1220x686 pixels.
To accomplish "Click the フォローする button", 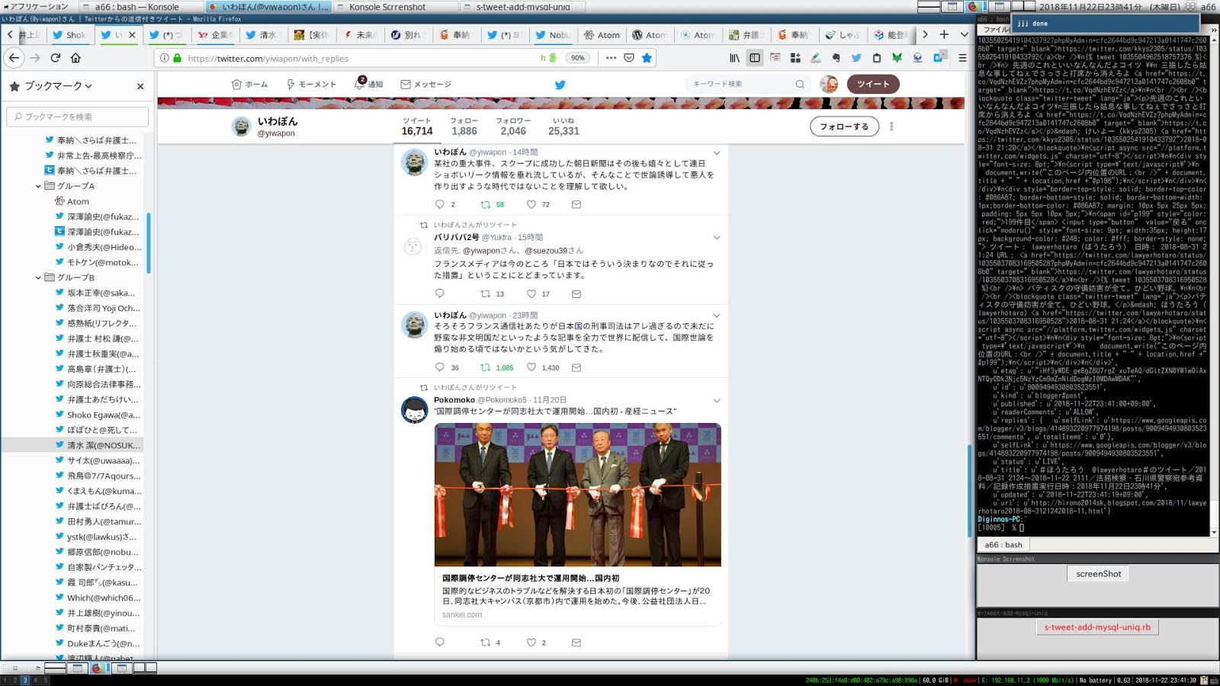I will coord(844,127).
